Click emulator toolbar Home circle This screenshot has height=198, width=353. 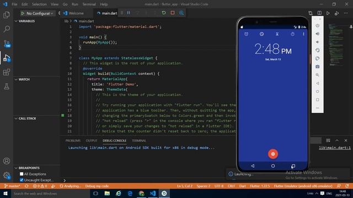point(318,92)
